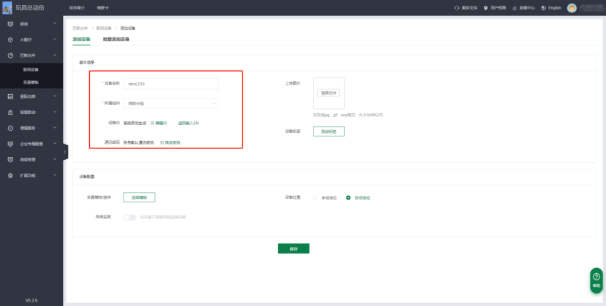Open the user avatar in top bar
This screenshot has height=306, width=606.
pos(572,7)
